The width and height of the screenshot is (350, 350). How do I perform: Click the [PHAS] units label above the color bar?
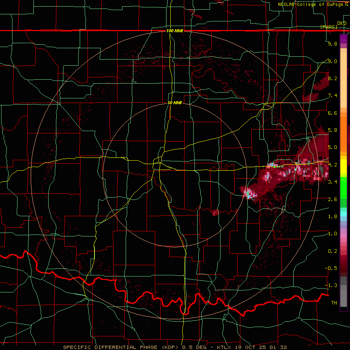coord(329,27)
